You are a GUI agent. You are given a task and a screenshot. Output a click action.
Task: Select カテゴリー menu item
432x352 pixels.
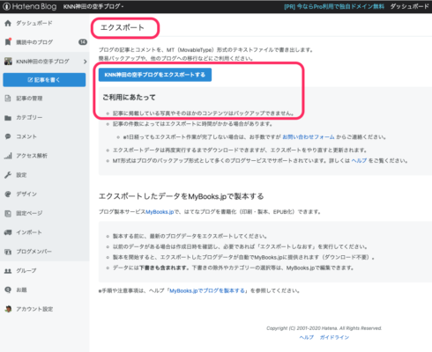(29, 118)
